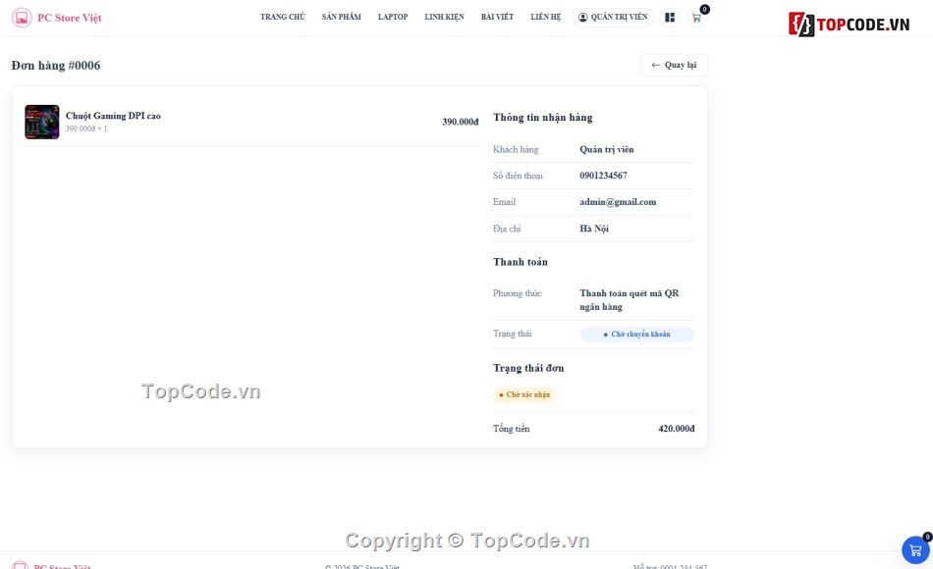Click the Đơn hàng #0006 heading
933x569 pixels.
(x=56, y=66)
